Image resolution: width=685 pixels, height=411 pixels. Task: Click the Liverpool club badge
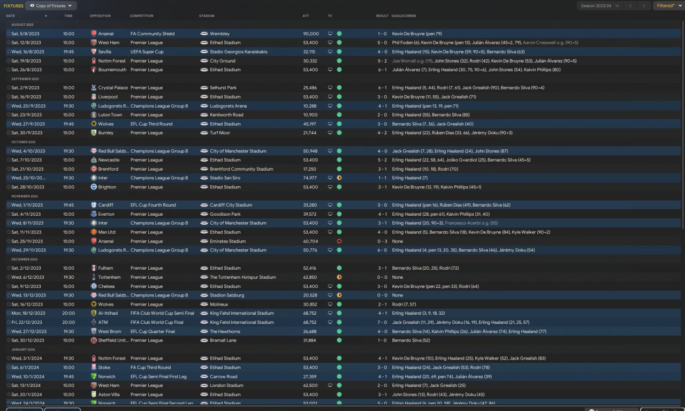pyautogui.click(x=94, y=97)
